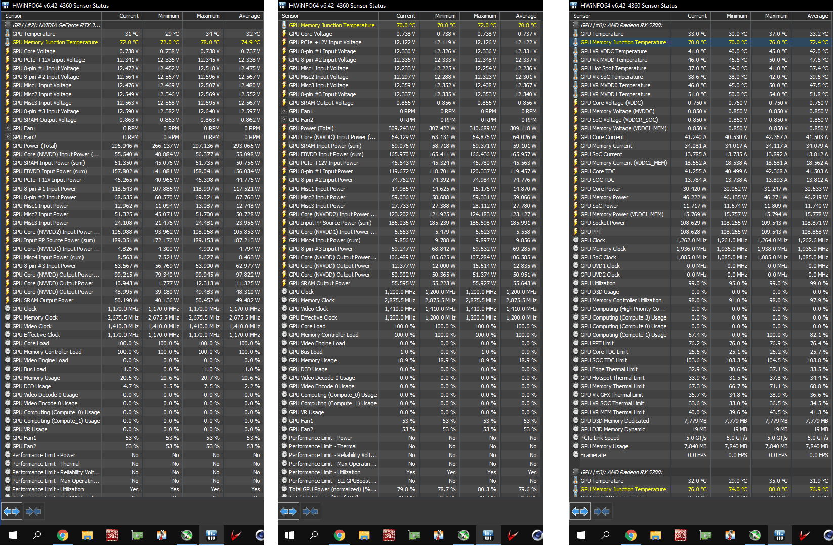The image size is (834, 546).
Task: Expand middle window with blue outward arrows button
Action: 288,511
